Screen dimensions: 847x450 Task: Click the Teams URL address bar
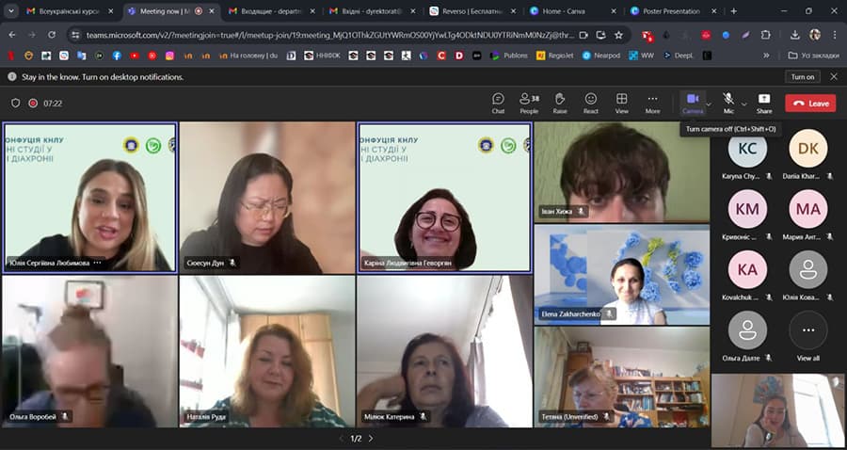coord(330,35)
